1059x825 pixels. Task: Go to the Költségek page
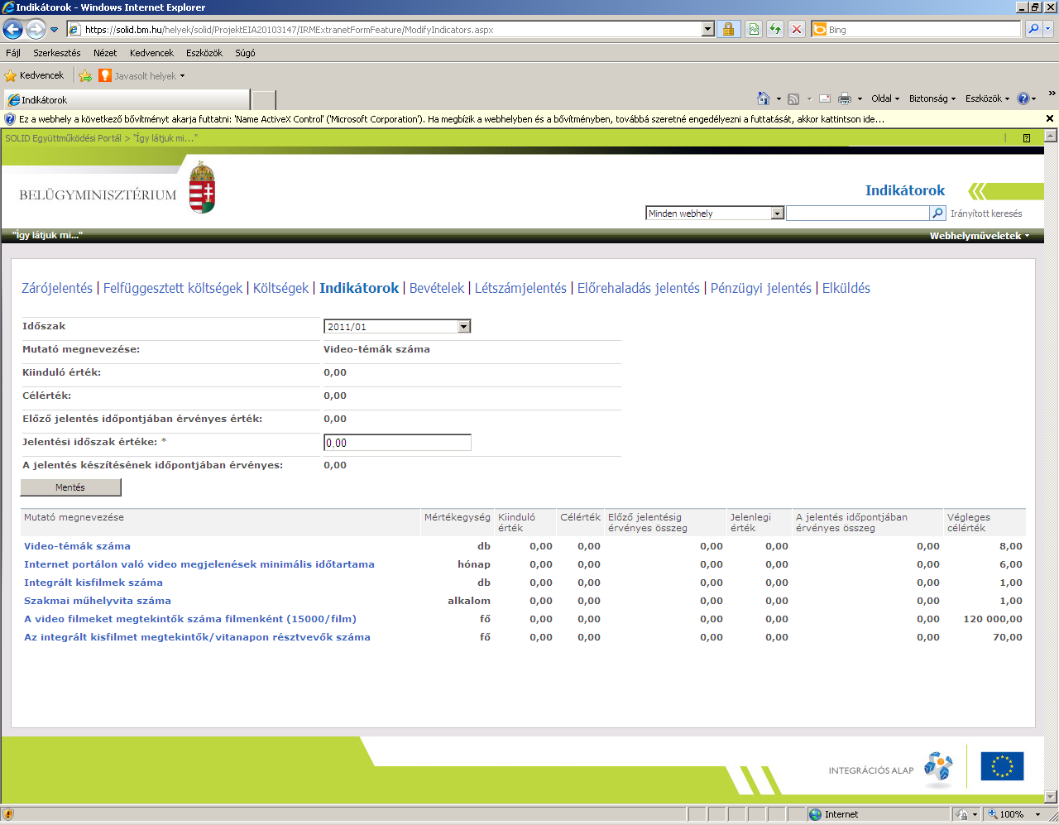pos(280,288)
